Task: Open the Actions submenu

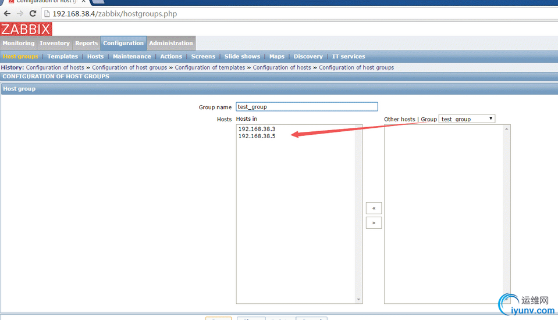Action: coord(171,56)
